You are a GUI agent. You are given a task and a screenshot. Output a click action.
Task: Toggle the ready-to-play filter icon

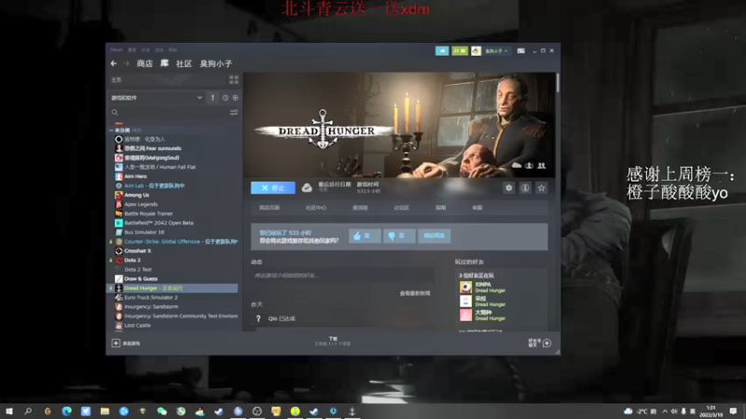pos(235,98)
